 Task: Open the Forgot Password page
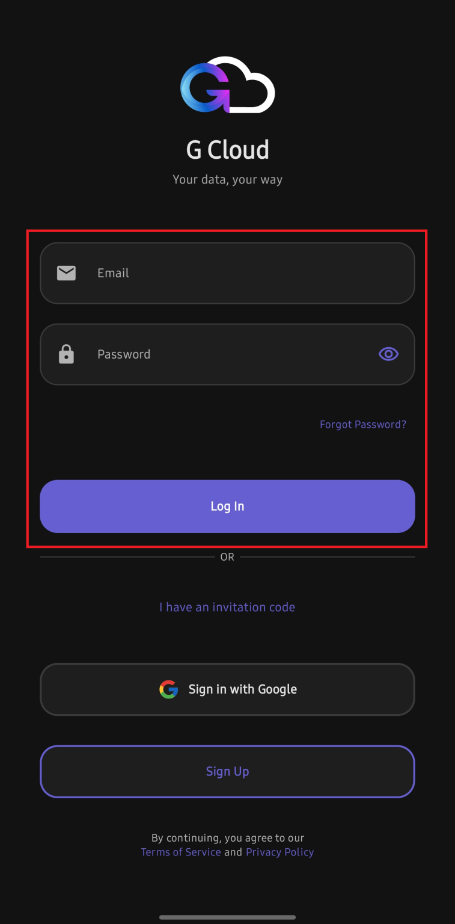[x=362, y=424]
